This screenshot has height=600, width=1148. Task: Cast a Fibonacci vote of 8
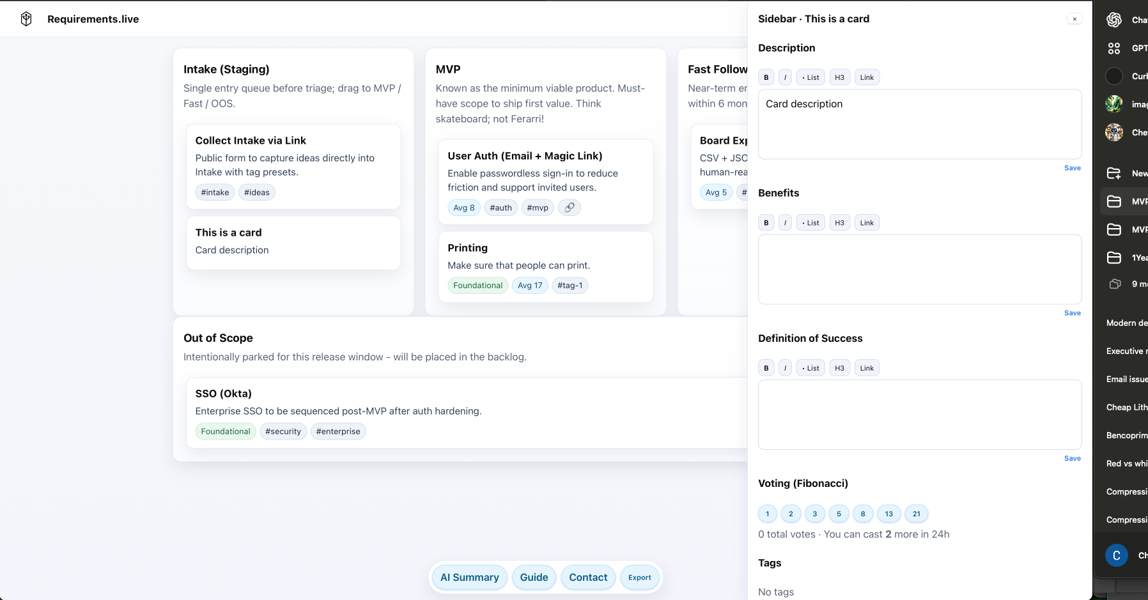(863, 514)
